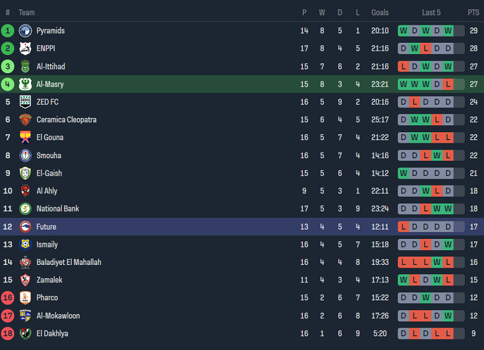Click the El Gouna crest icon
Image resolution: width=484 pixels, height=350 pixels.
coord(25,138)
